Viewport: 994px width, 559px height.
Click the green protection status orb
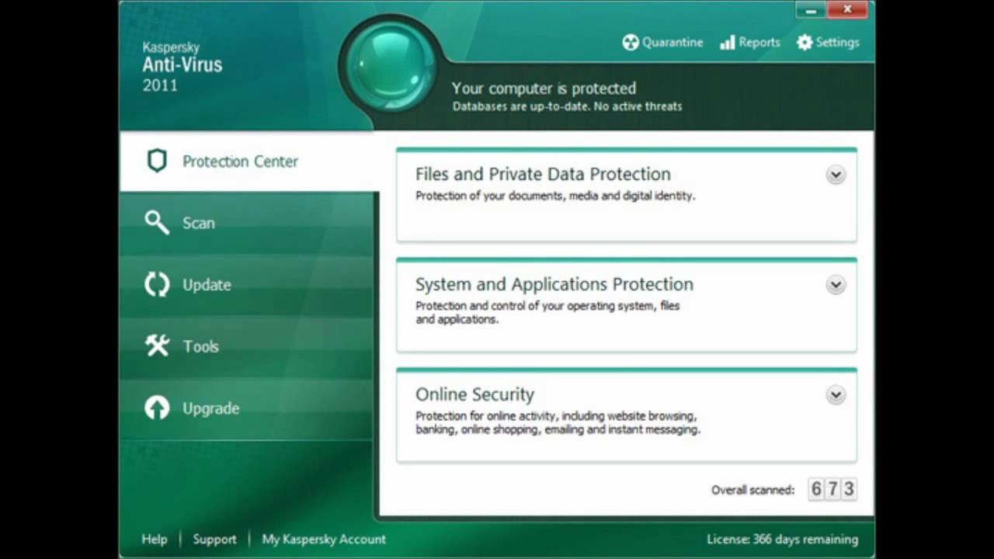tap(391, 66)
